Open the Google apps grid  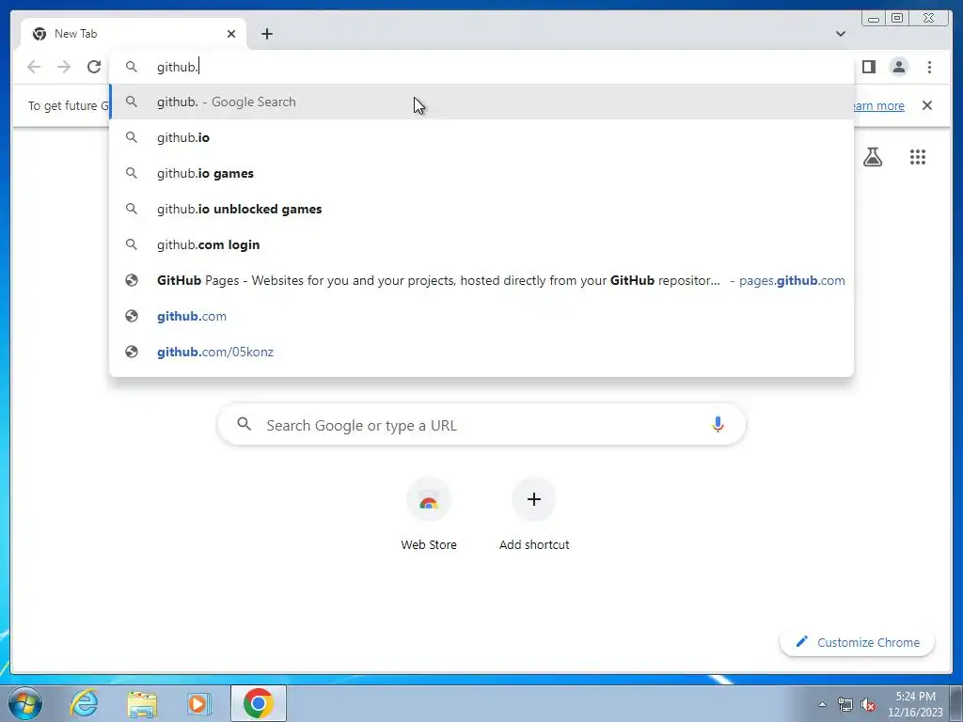pyautogui.click(x=918, y=157)
